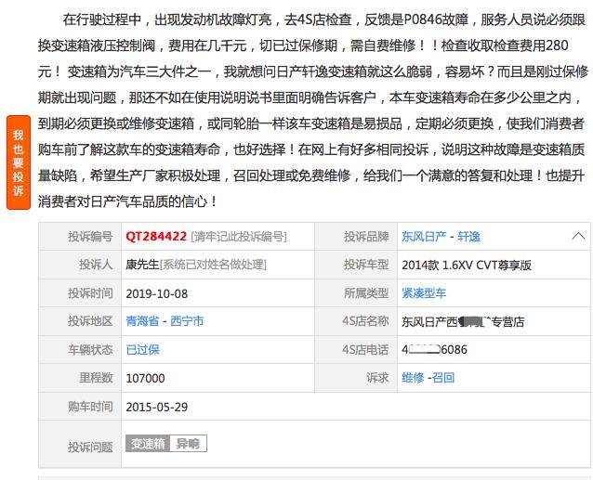
Task: Click complaint date 2019-10-08
Action: [x=156, y=293]
